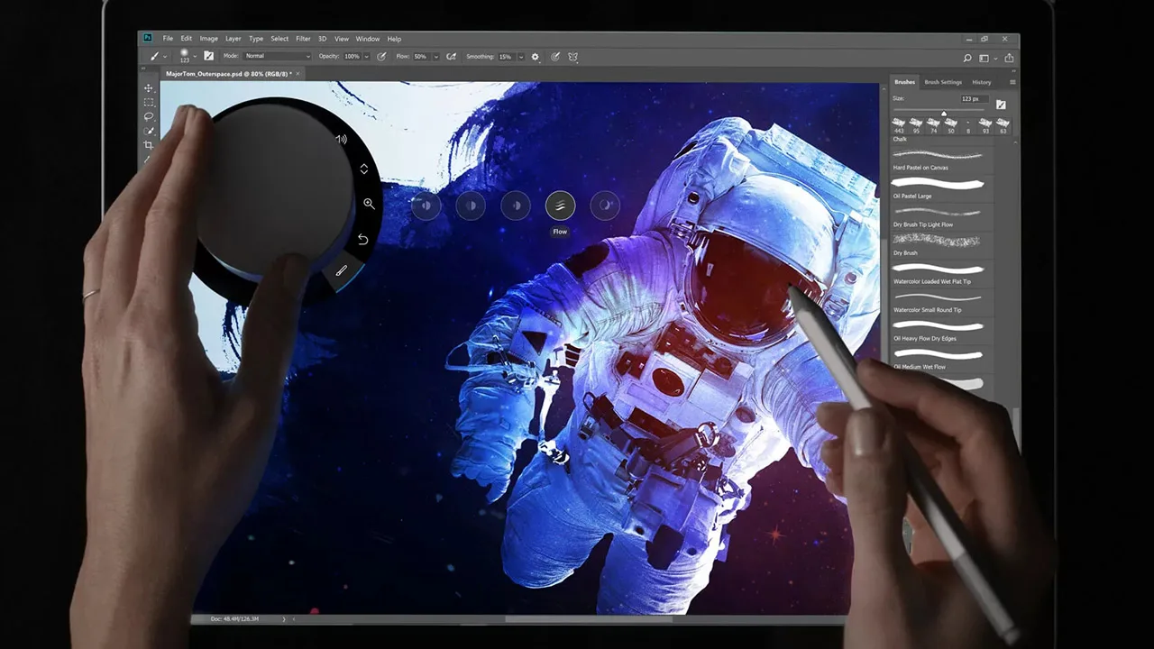Enable airbrush-style build-up effects

pos(451,57)
